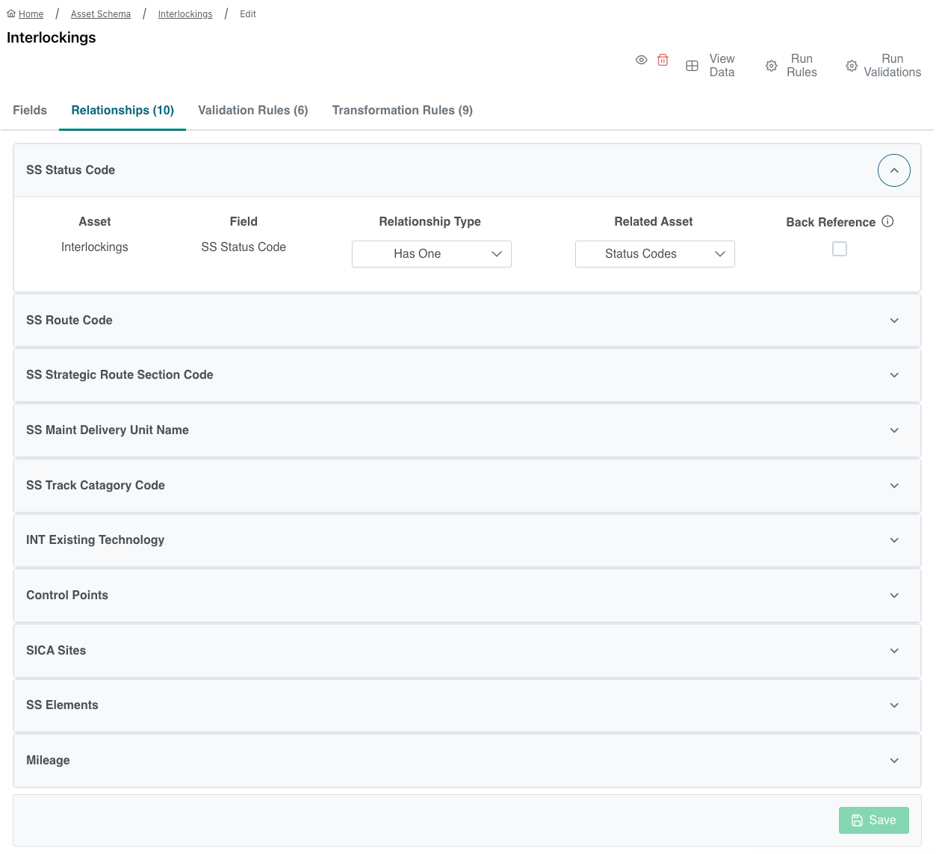Click the eye preview icon
The width and height of the screenshot is (936, 854).
[x=641, y=61]
